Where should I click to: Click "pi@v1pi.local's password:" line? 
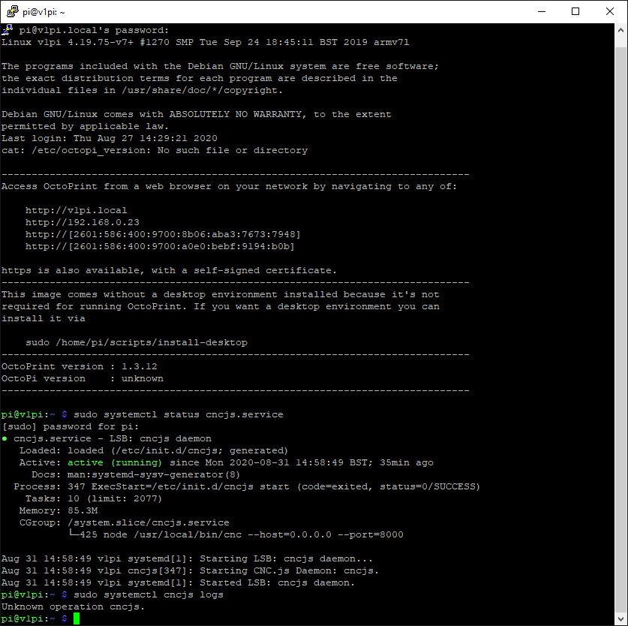pos(94,30)
